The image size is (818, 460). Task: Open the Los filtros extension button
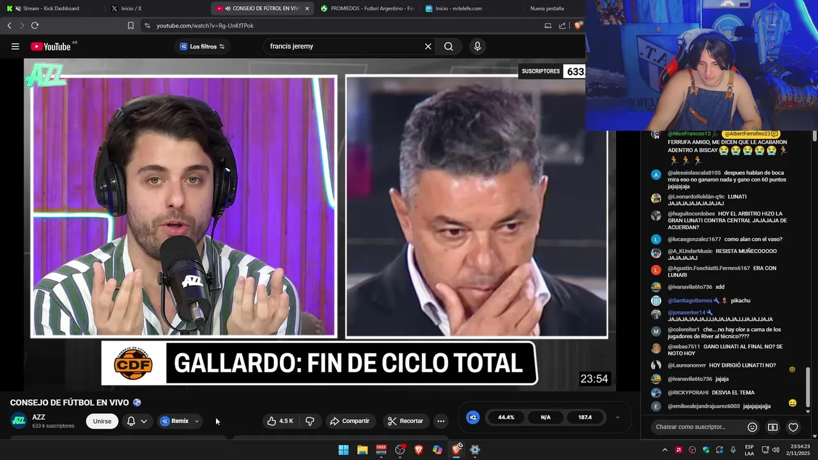pos(202,46)
